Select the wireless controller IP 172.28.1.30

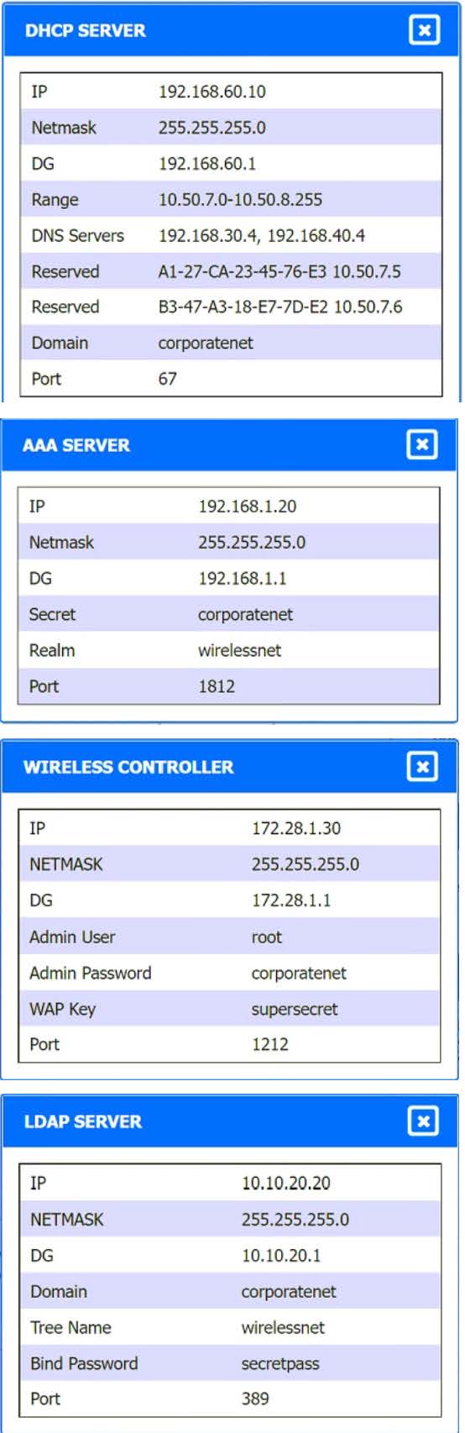(x=296, y=828)
